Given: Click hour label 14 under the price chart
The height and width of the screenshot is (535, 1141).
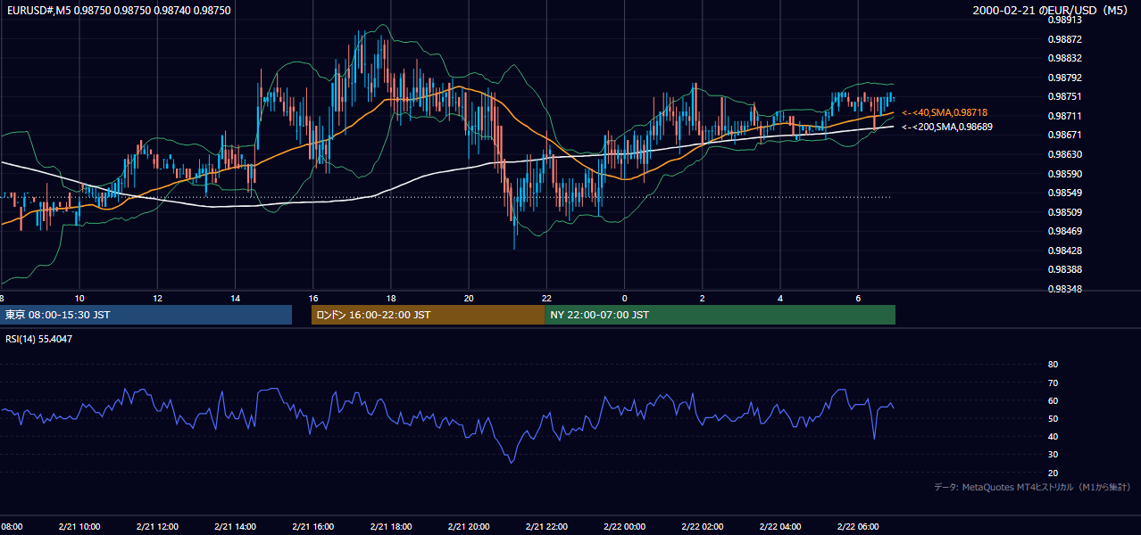Looking at the screenshot, I should tap(235, 298).
